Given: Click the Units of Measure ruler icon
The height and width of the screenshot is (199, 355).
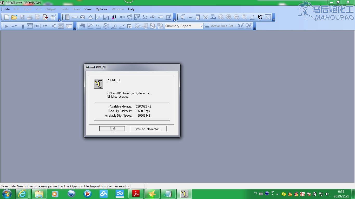Looking at the screenshot, I should (75, 17).
